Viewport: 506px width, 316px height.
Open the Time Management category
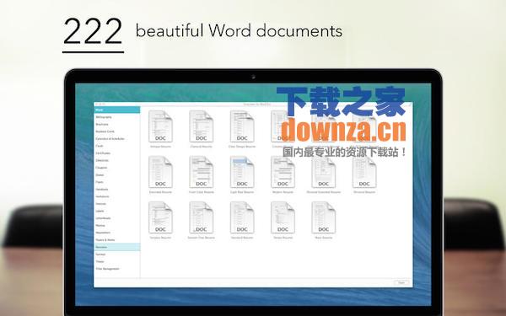click(x=107, y=269)
